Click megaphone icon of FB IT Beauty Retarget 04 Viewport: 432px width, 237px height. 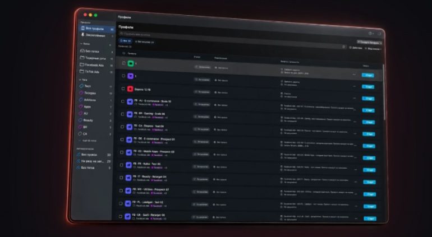coord(128,178)
